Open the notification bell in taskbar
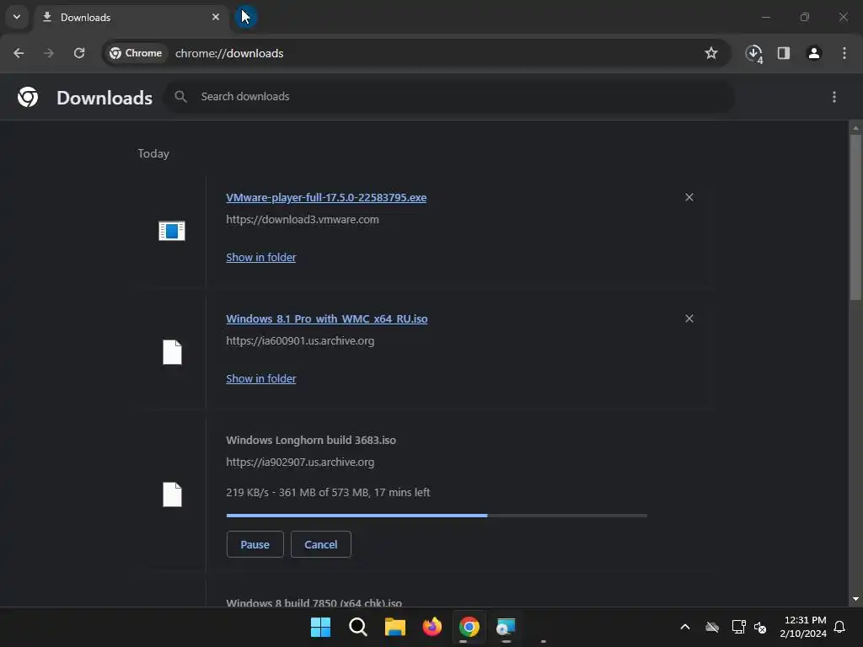Viewport: 863px width, 647px height. (x=840, y=627)
